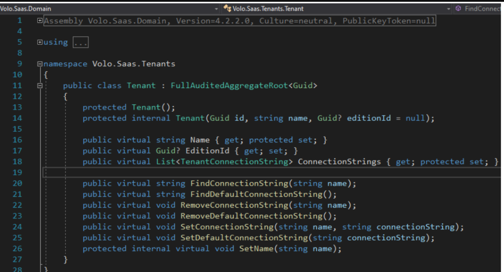Expand the collapsed Assembly Volo.Saas.Domain region
Image resolution: width=504 pixels, height=272 pixels.
click(40, 20)
